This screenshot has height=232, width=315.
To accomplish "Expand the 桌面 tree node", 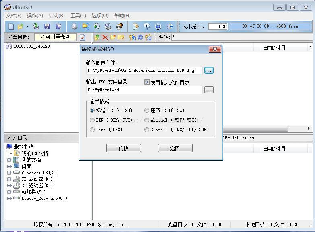I will point(9,167).
